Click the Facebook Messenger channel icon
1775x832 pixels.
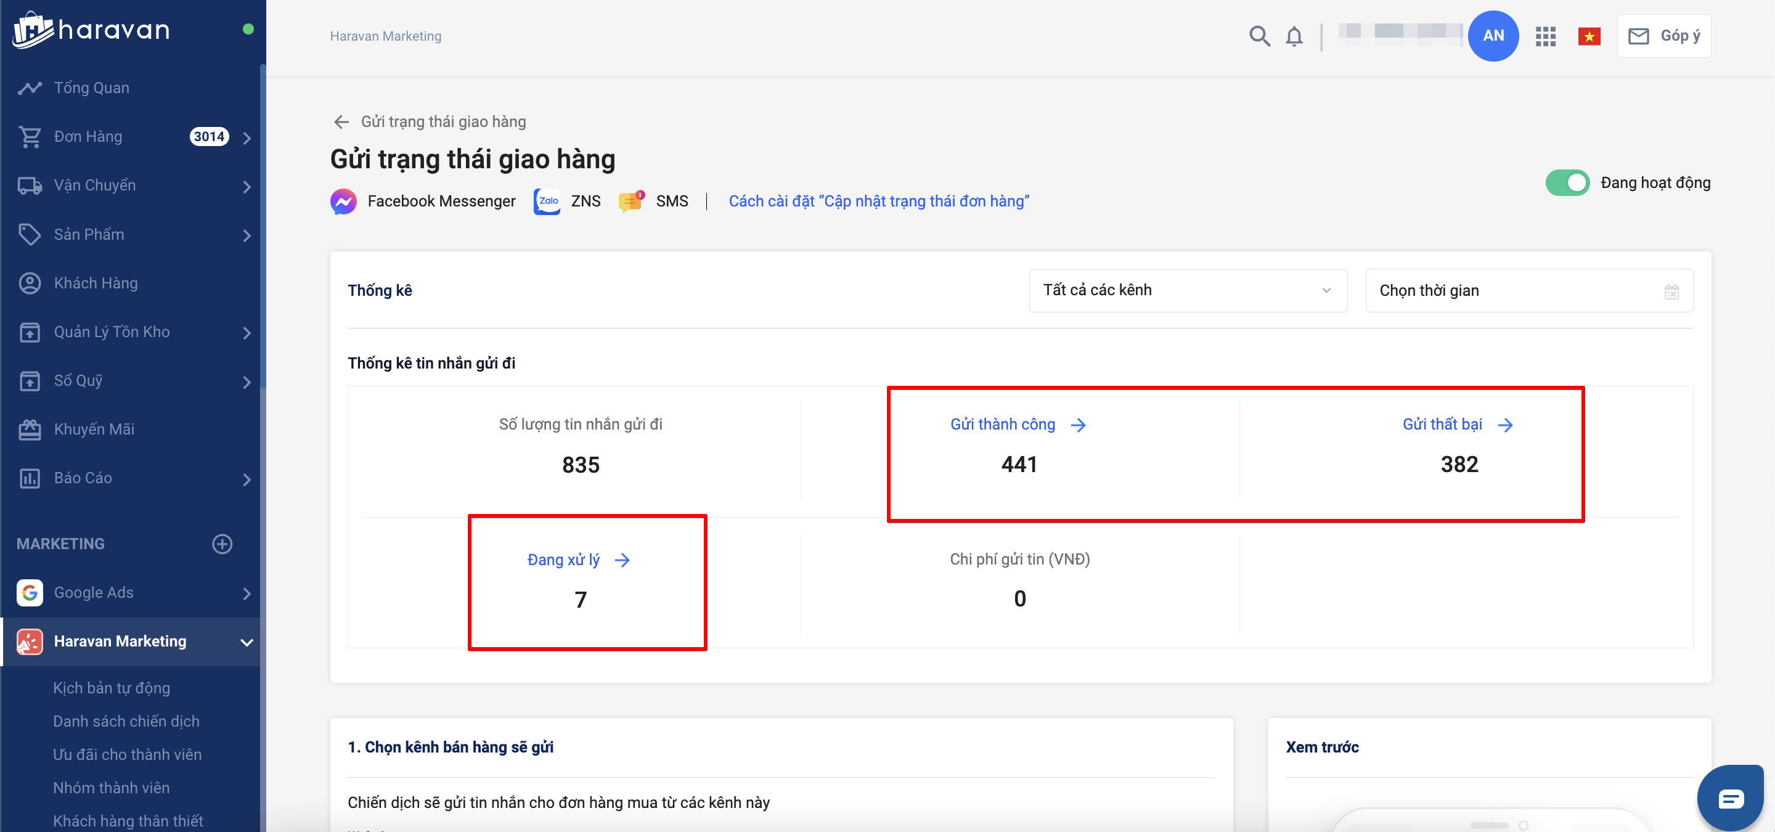(x=343, y=201)
